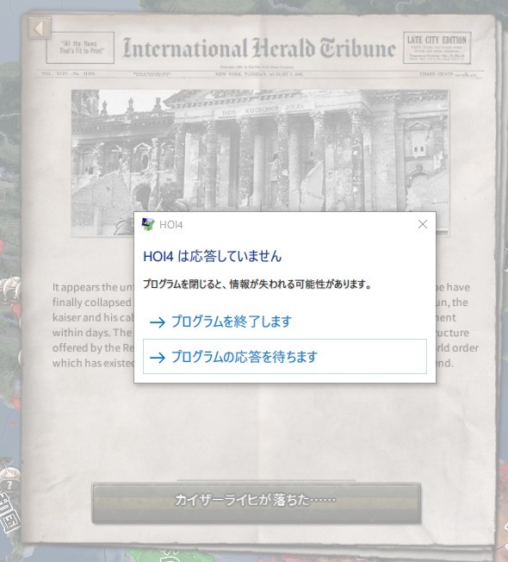Viewport: 508px width, 562px height.
Task: Click the HOI4 application icon in the dialog title
Action: (x=148, y=224)
